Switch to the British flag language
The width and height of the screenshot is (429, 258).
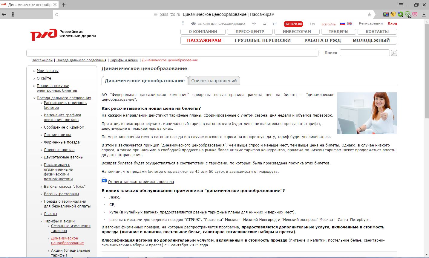coord(350,24)
